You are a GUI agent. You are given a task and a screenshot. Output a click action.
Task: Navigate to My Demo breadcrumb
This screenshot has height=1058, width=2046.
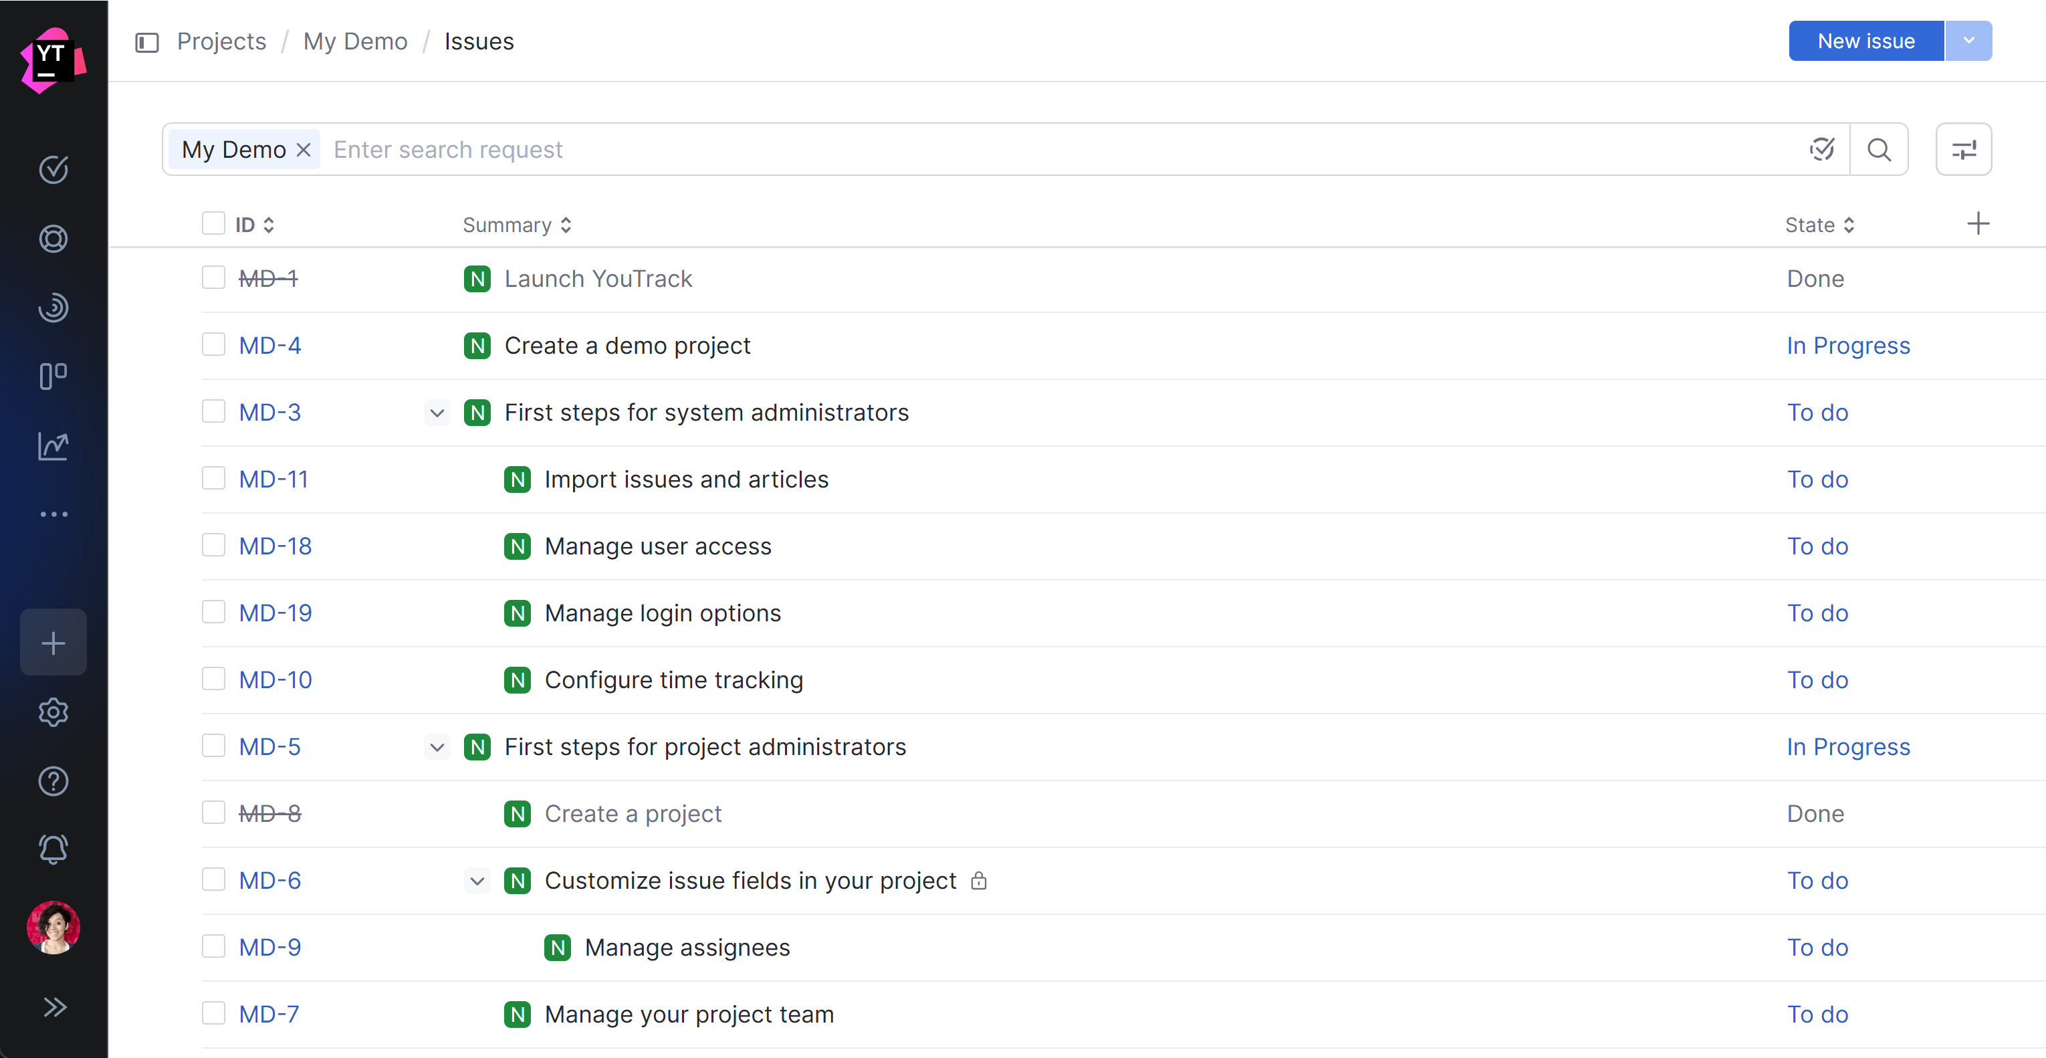point(355,41)
